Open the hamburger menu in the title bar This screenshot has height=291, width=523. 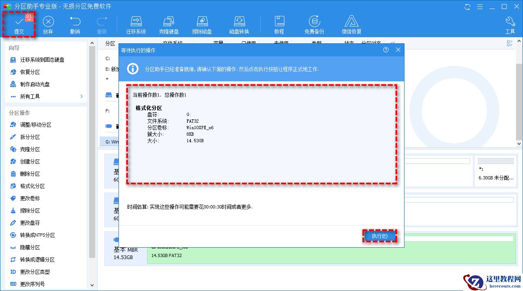click(x=479, y=7)
